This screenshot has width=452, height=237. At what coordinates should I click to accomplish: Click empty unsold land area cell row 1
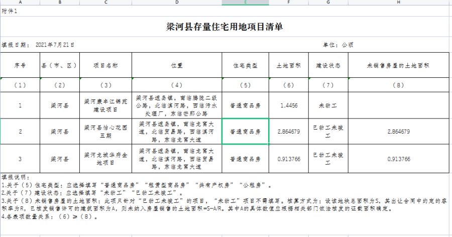[x=399, y=105]
